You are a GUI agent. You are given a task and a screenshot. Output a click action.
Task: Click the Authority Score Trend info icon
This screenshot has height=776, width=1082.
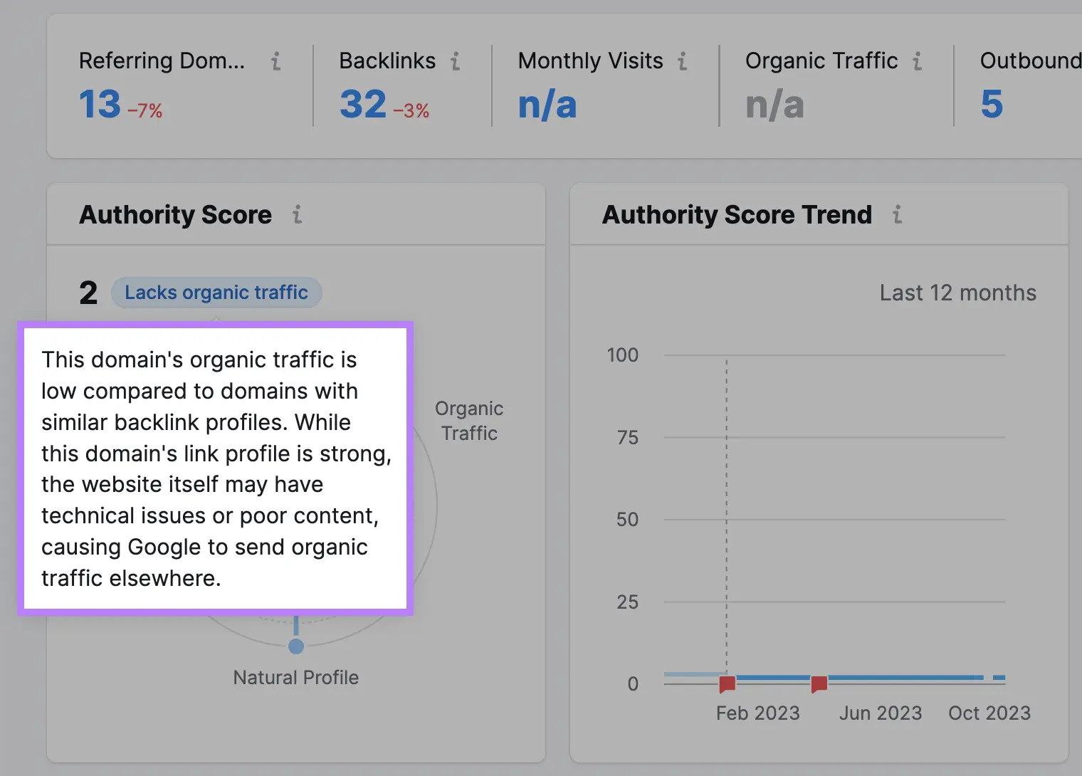click(898, 214)
